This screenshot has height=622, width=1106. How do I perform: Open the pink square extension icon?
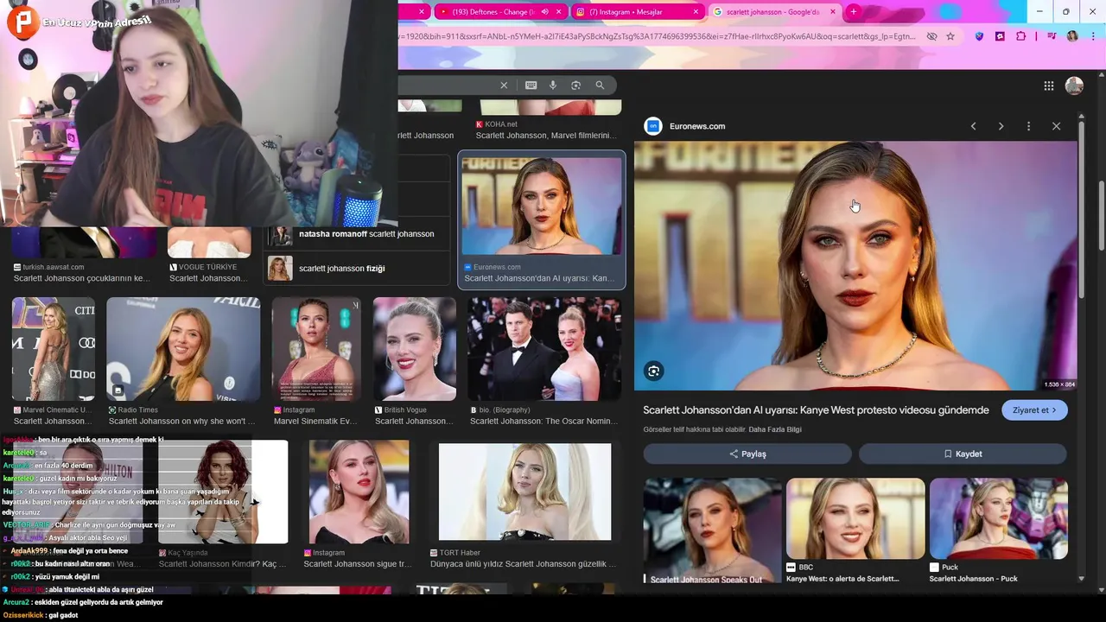(1000, 36)
